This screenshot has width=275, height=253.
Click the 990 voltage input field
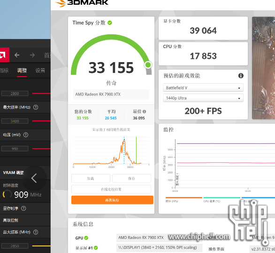[15, 149]
